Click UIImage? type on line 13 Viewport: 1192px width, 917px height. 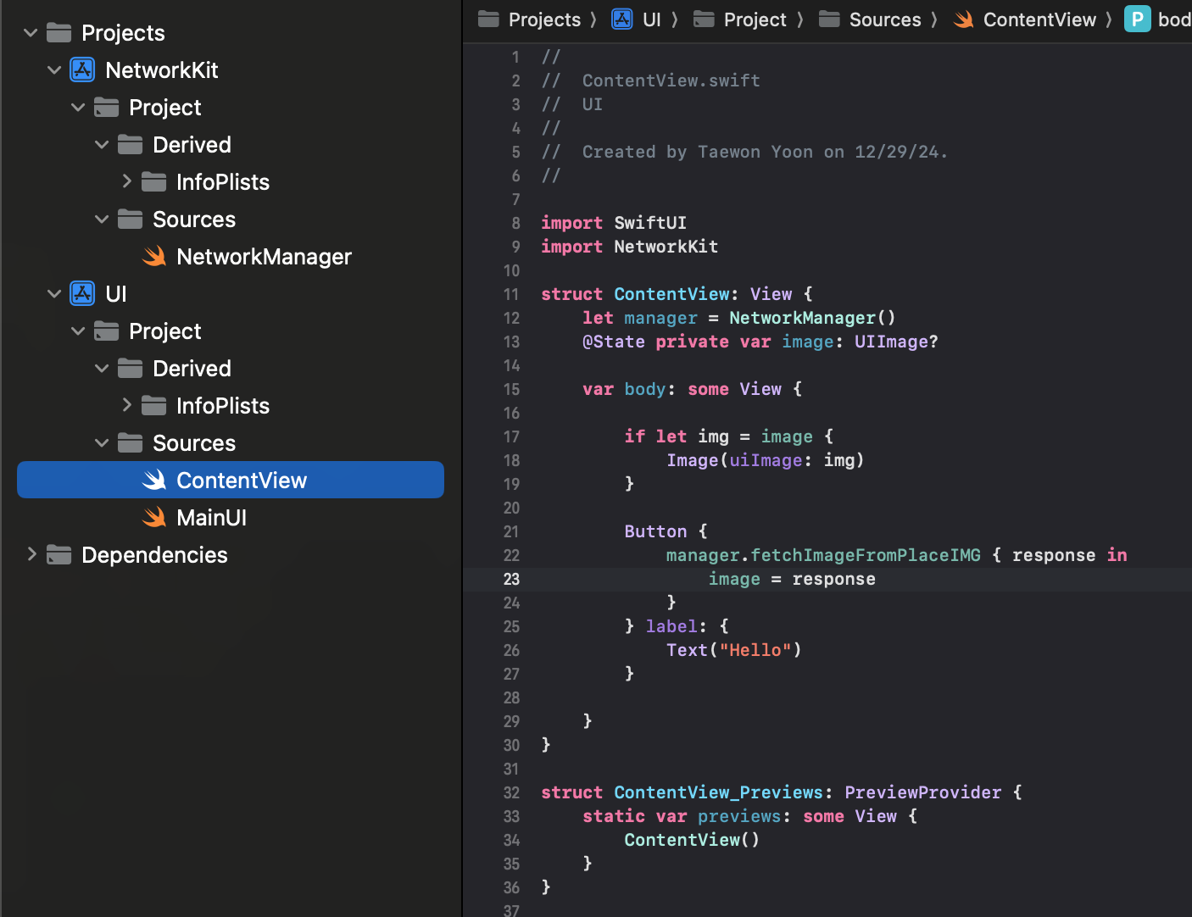pos(896,342)
